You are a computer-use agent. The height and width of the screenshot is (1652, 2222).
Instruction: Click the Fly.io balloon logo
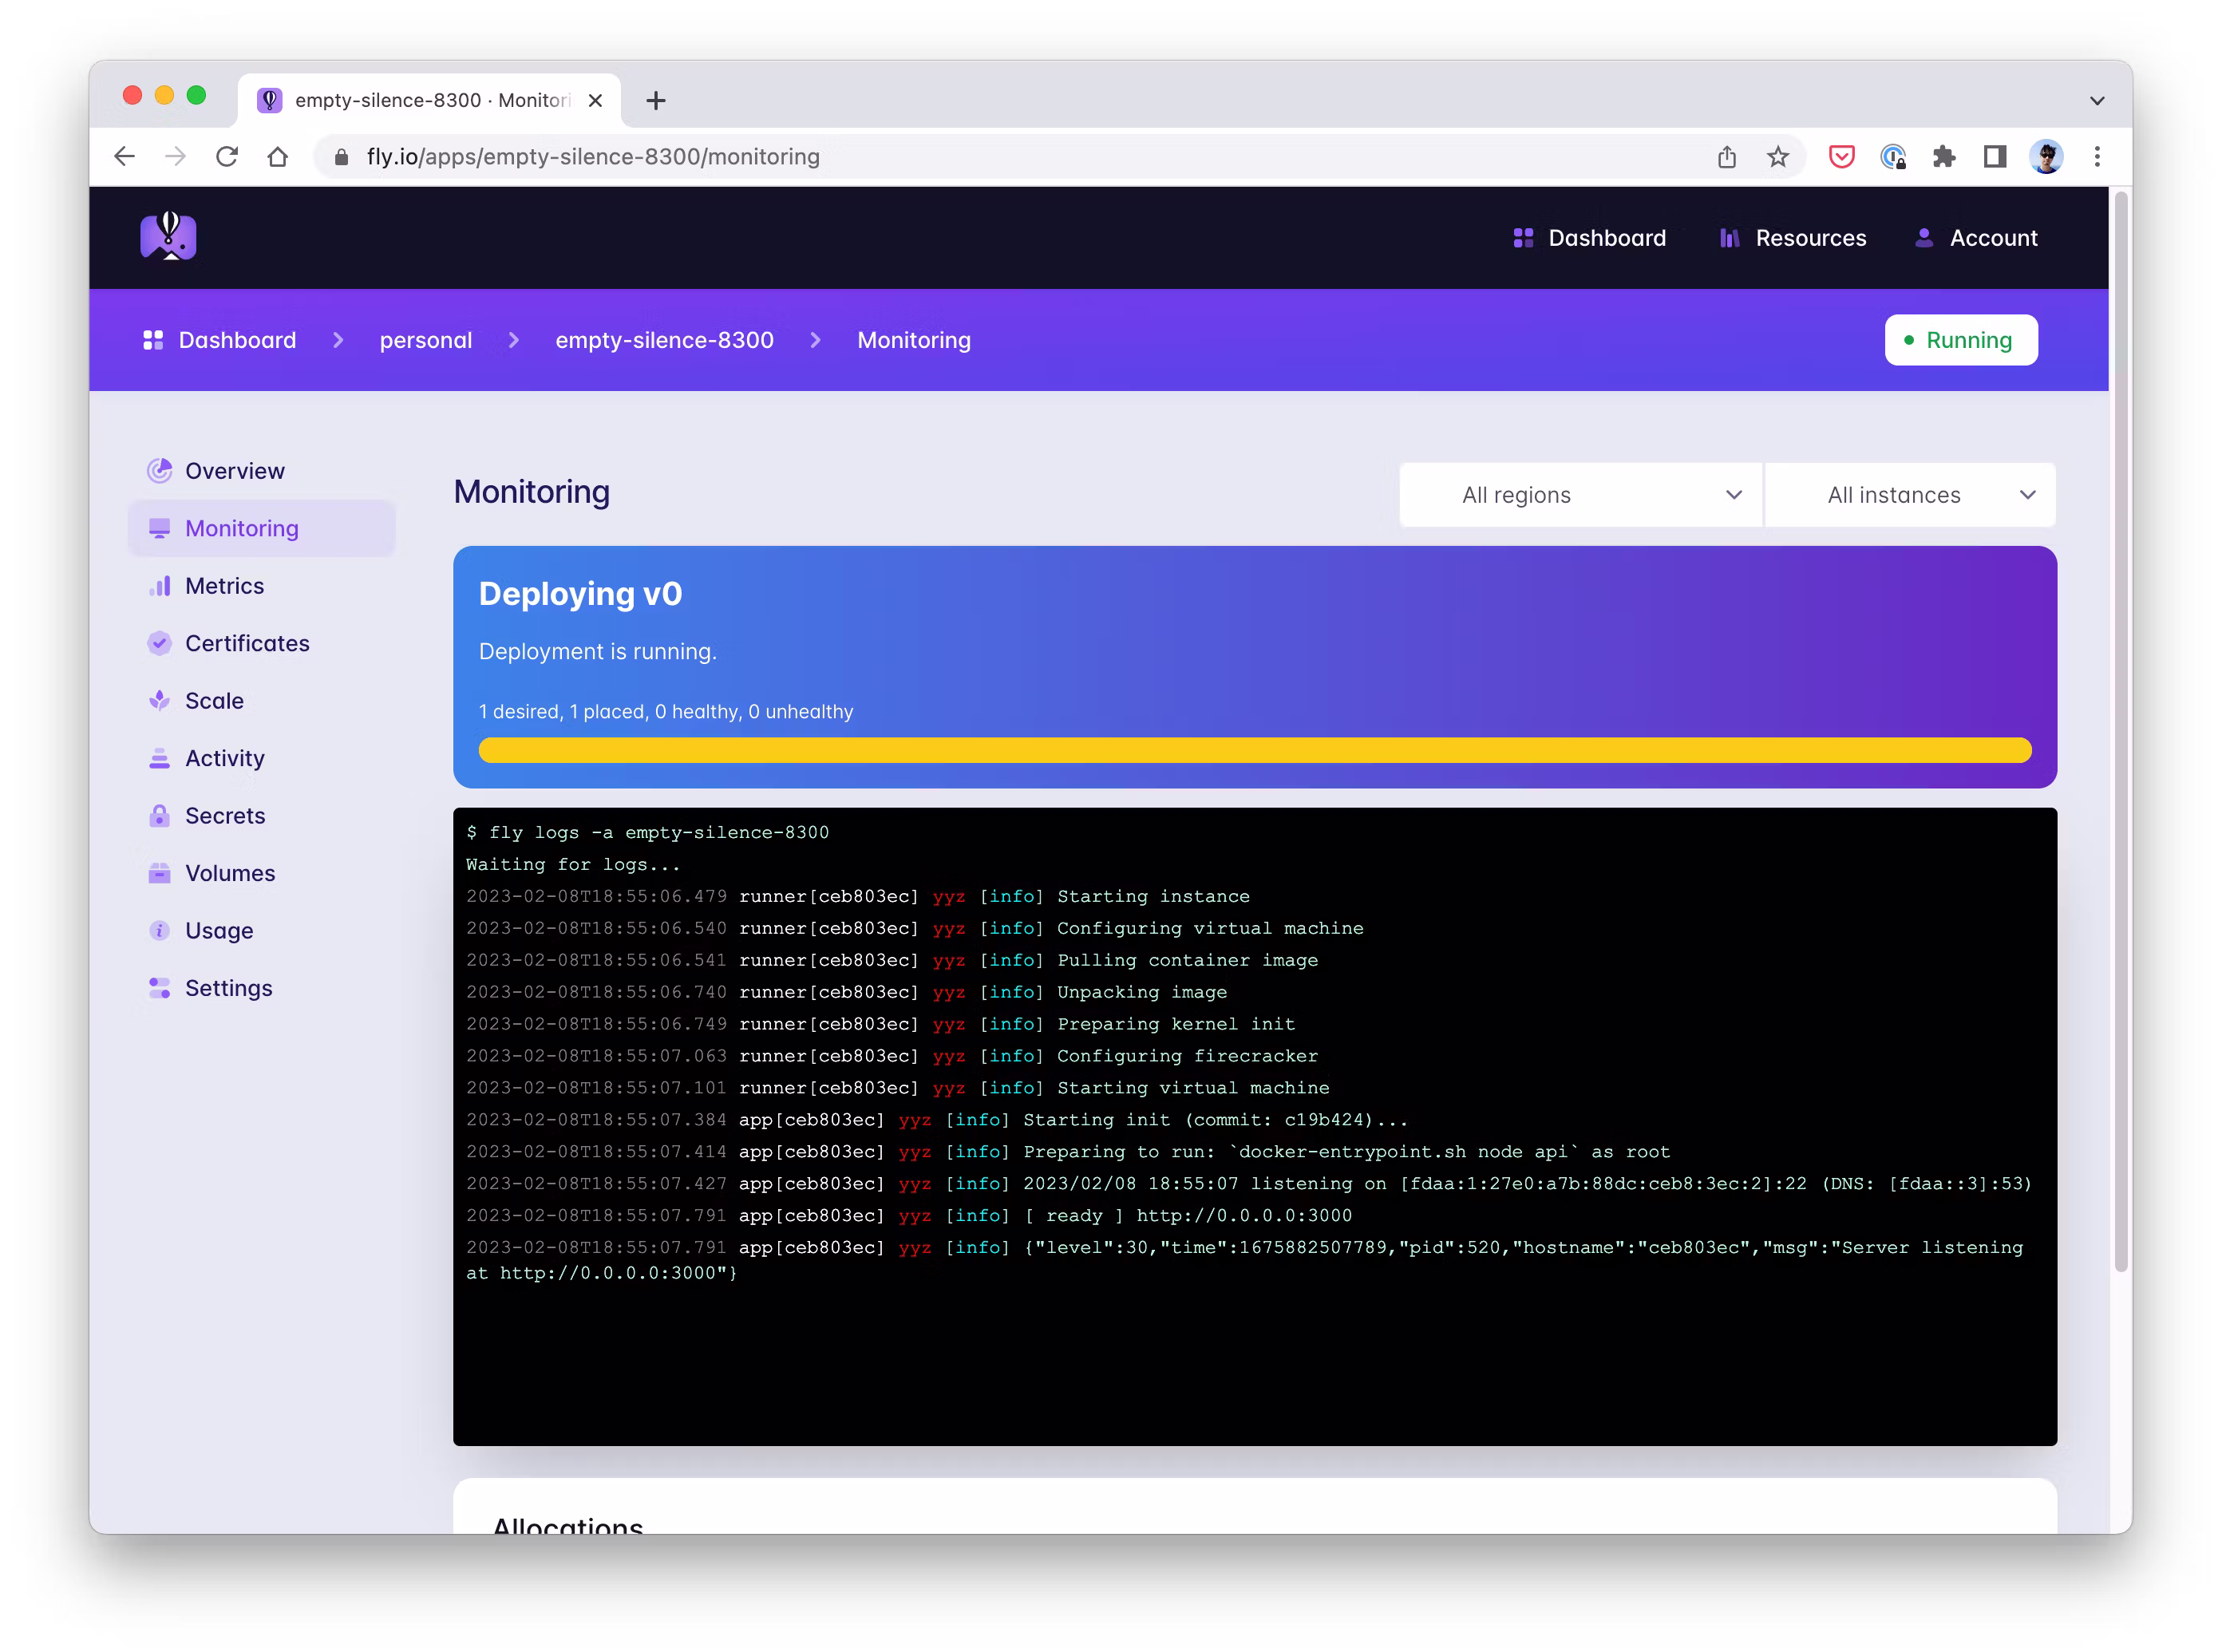(168, 237)
